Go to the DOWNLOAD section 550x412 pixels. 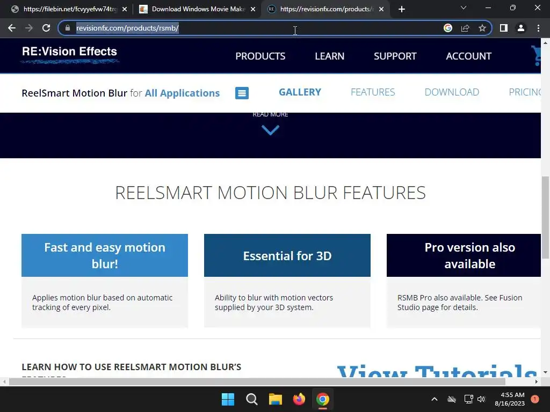[452, 92]
